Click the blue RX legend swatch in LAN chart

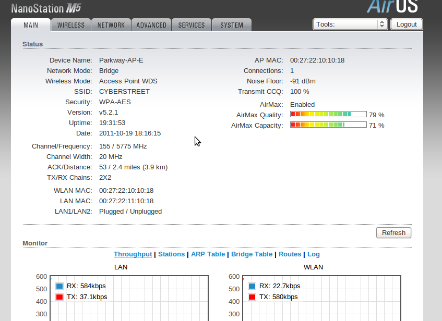[59, 286]
